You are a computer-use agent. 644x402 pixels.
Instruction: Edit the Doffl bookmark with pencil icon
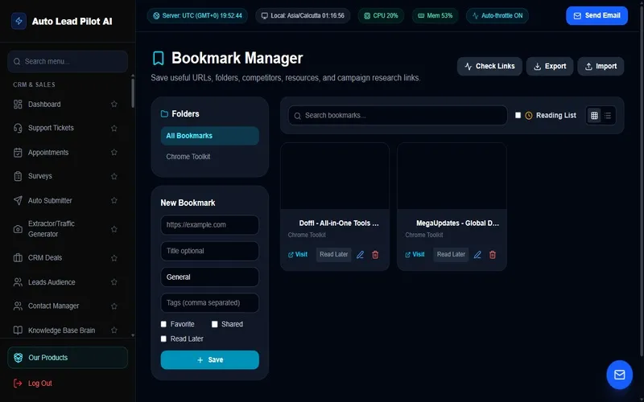[360, 255]
